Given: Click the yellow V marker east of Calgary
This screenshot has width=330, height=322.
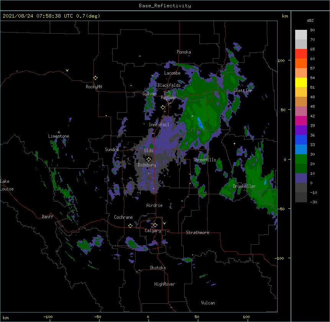Looking at the screenshot, I should click(164, 223).
